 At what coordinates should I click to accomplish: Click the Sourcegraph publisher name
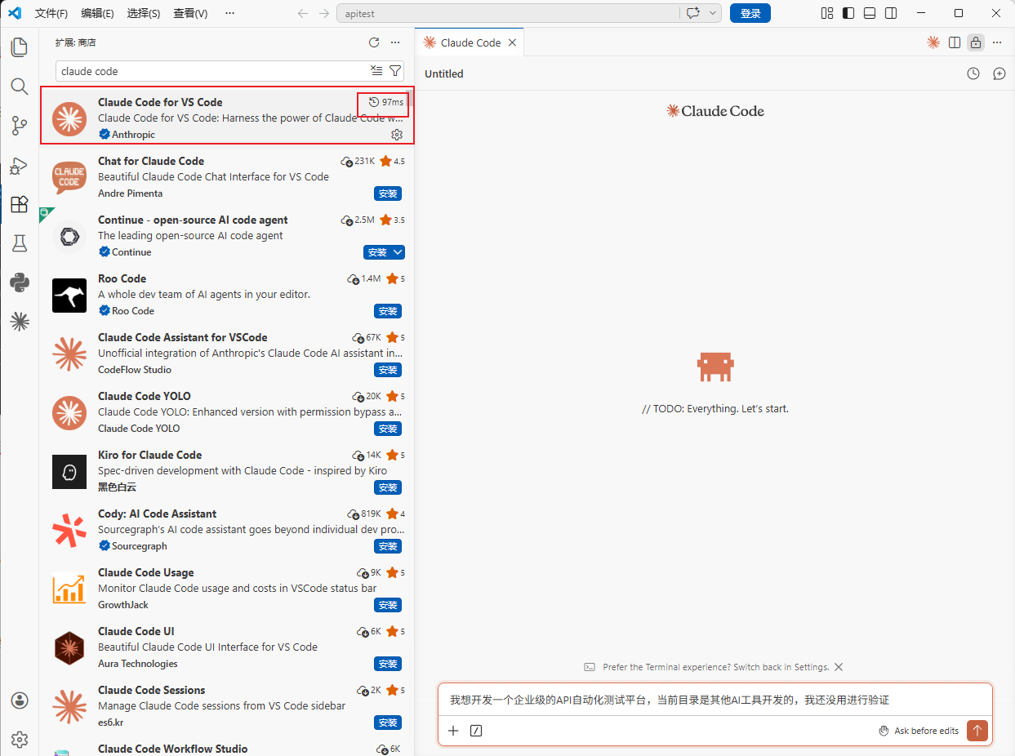(x=140, y=546)
